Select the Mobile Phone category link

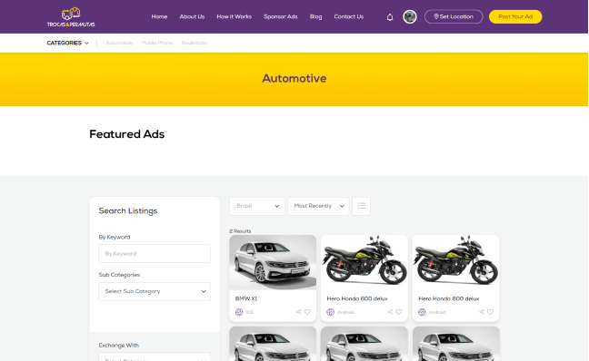click(157, 43)
